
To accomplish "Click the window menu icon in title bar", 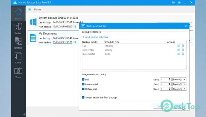I will (x=179, y=2).
